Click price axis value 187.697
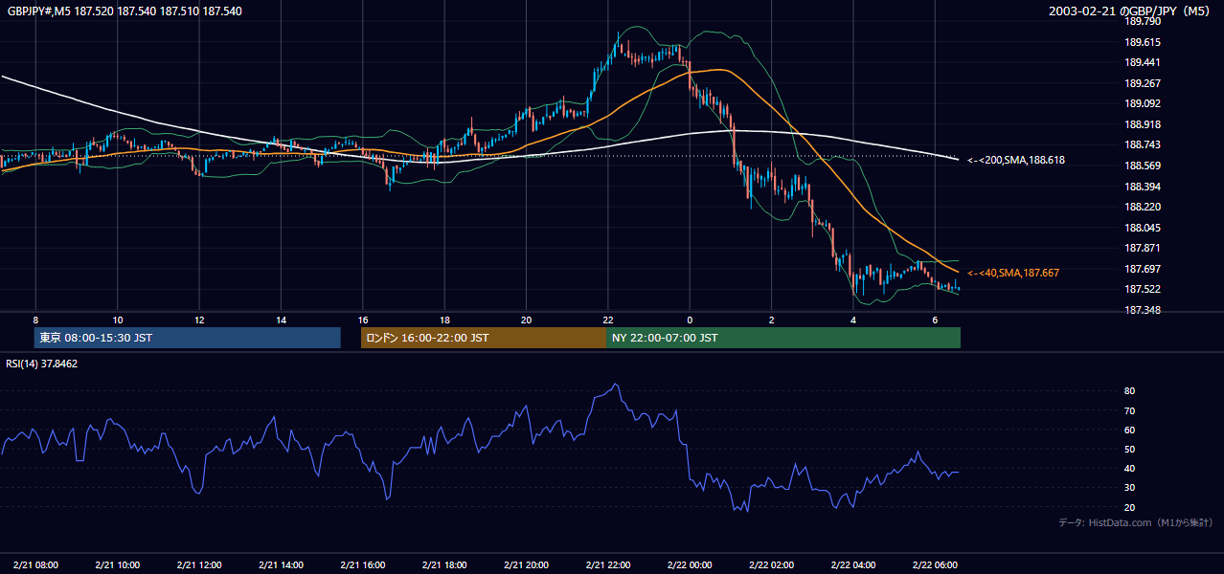 click(x=1143, y=269)
